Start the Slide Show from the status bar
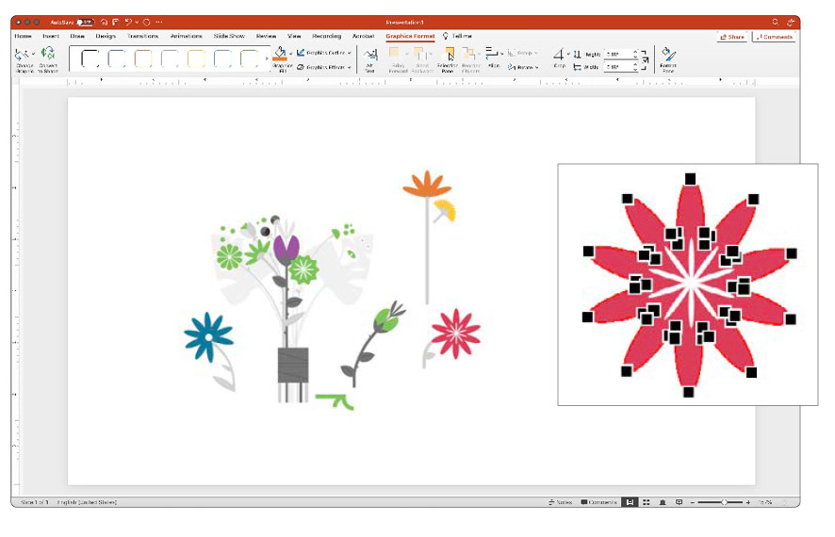Image resolution: width=835 pixels, height=537 pixels. click(x=679, y=502)
